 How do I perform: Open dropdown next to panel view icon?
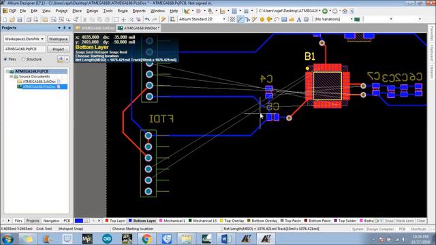67,59
